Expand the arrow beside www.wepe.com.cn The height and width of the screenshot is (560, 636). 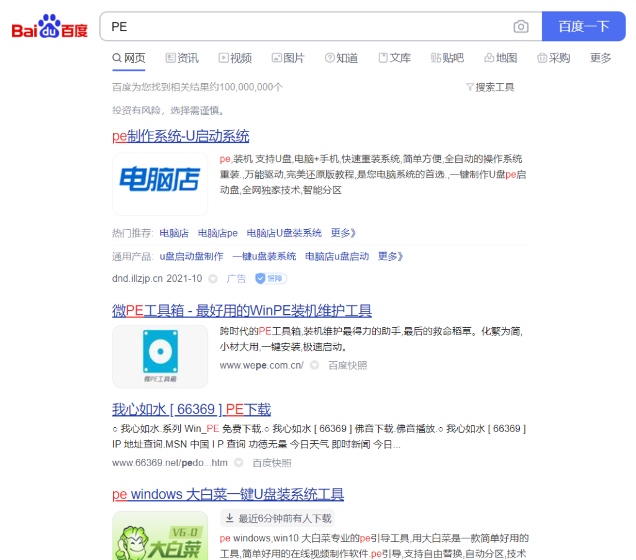tap(314, 365)
